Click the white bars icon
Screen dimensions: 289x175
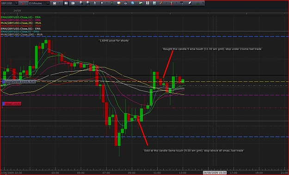148,3
